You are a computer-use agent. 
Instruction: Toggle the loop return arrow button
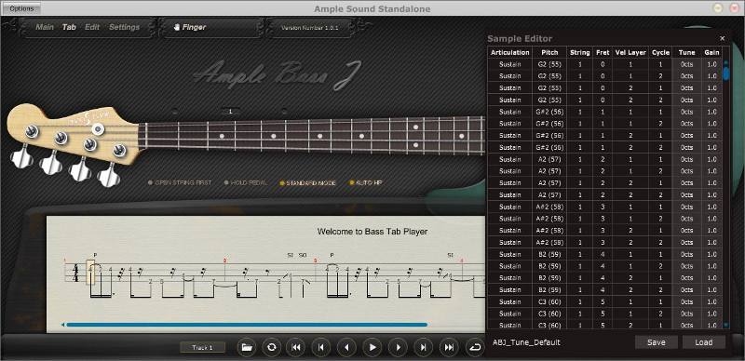pyautogui.click(x=474, y=347)
